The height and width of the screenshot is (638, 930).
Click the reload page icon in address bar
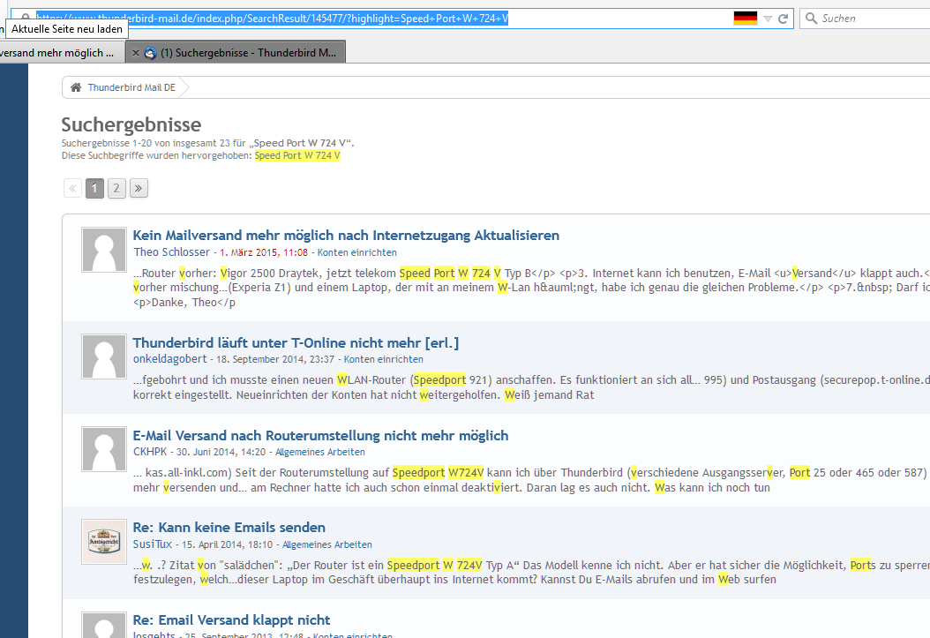[x=783, y=19]
